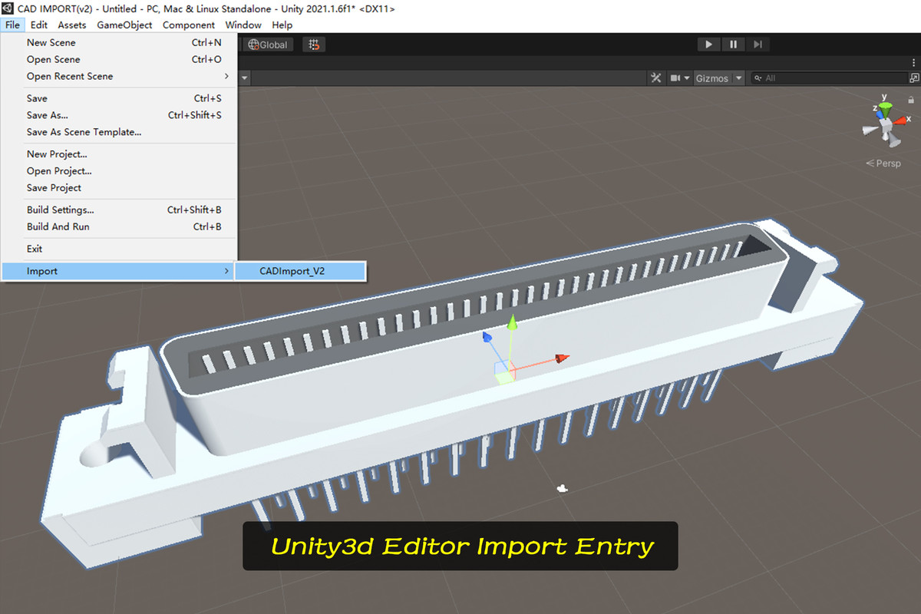
Task: Choose Save As... menu entry
Action: pyautogui.click(x=119, y=115)
